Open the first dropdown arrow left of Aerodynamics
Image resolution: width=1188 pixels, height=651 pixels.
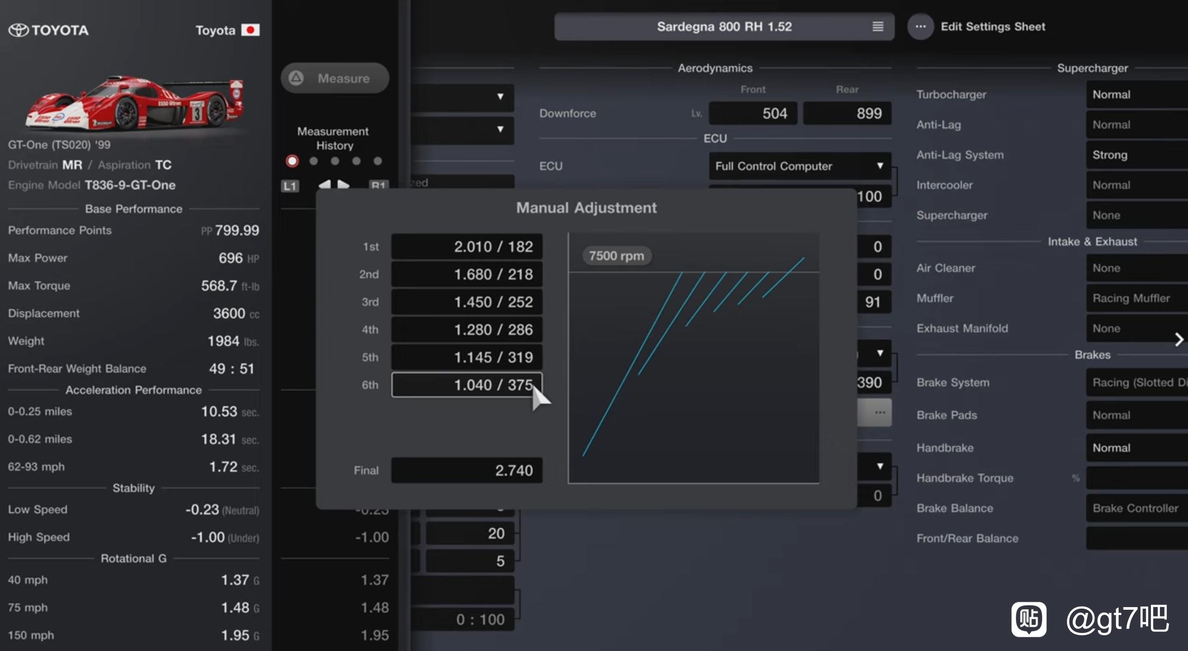tap(500, 97)
